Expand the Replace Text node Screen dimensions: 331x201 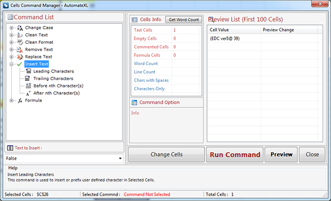click(12, 57)
